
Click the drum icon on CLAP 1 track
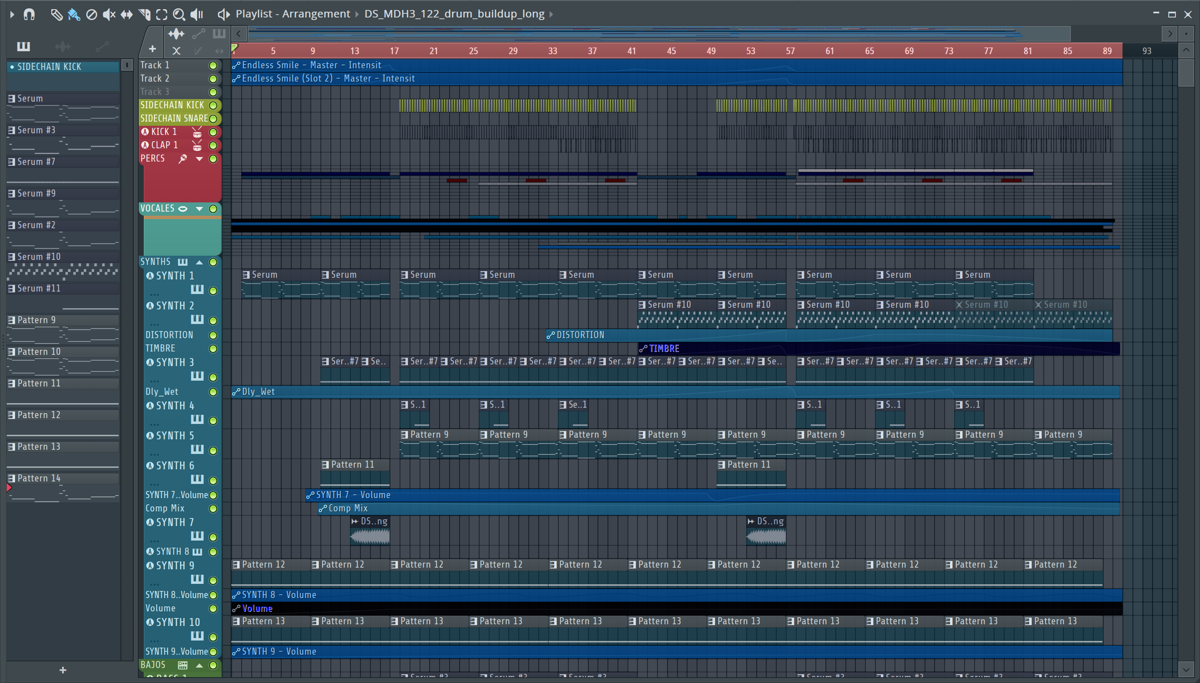(x=197, y=145)
